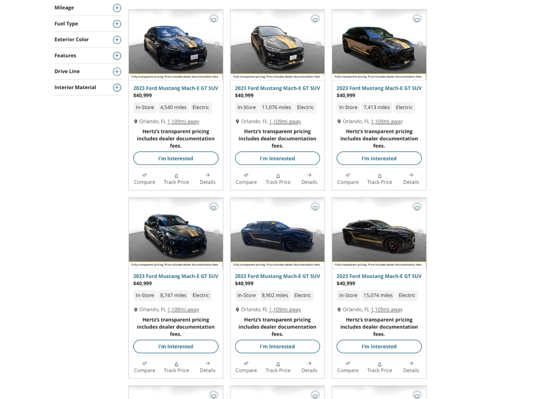Open Details for the 8,902 miles Mach-E
Viewport: 533px width, 399px height.
(x=309, y=367)
